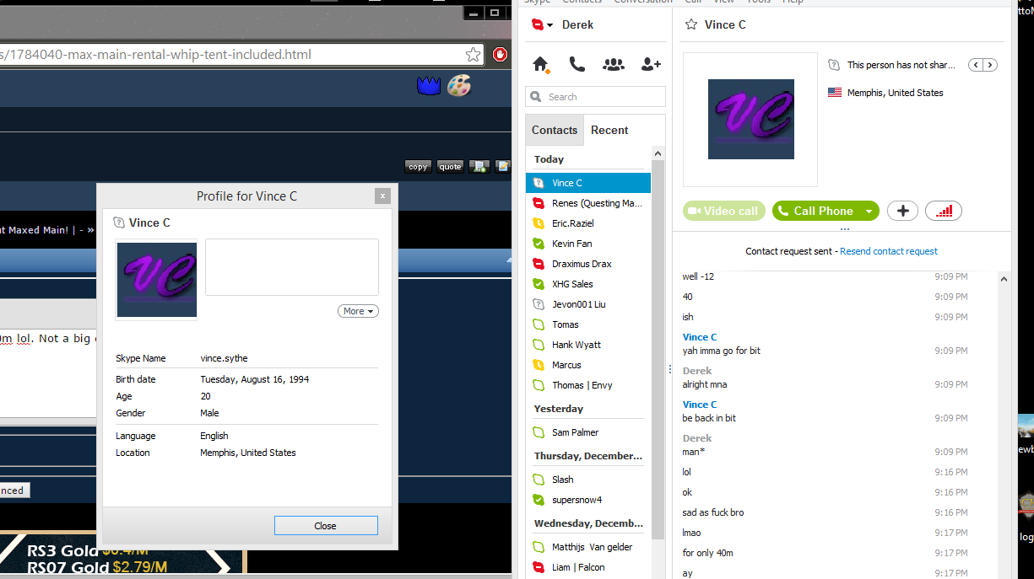Click the offline status icon beside Tomas

tap(539, 324)
